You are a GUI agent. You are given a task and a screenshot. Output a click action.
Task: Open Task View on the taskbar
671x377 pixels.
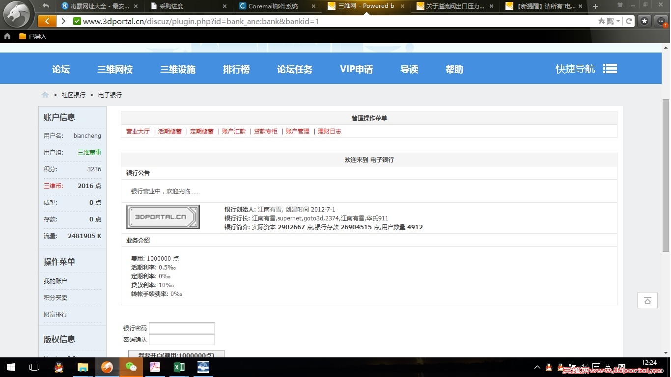coord(34,367)
